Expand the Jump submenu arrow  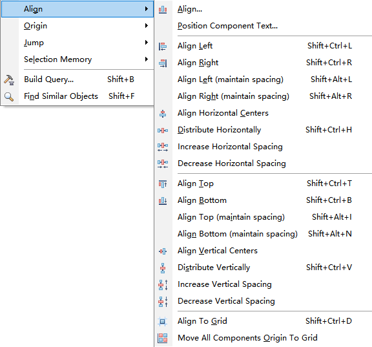[x=147, y=43]
